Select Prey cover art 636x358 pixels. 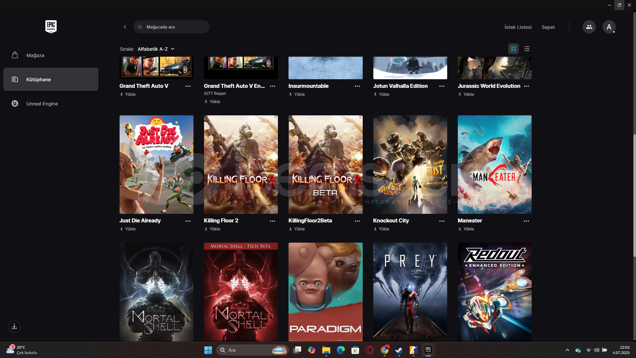[410, 292]
